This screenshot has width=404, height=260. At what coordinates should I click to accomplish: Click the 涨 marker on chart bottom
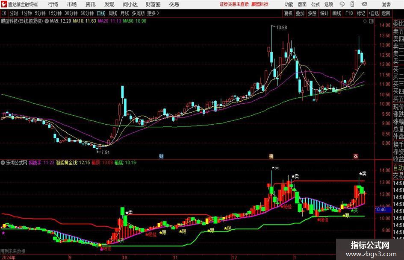356,156
